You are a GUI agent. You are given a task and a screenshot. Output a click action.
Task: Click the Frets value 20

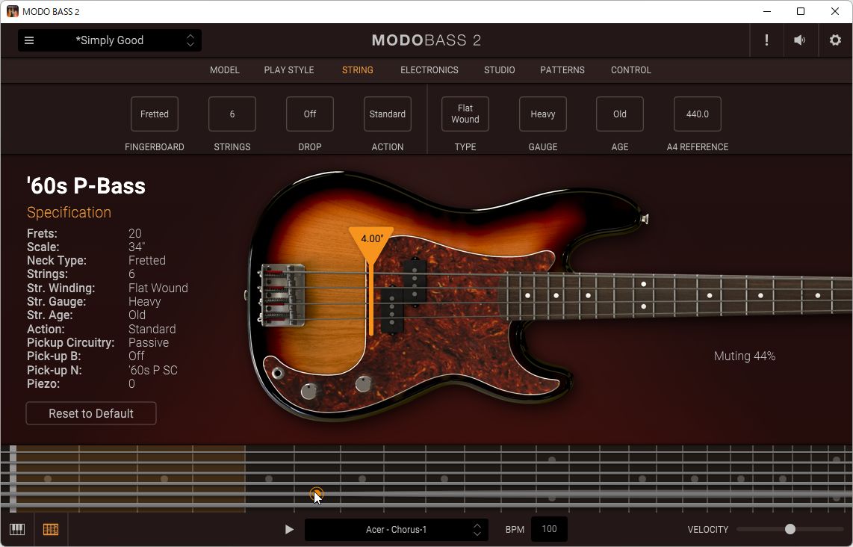135,233
